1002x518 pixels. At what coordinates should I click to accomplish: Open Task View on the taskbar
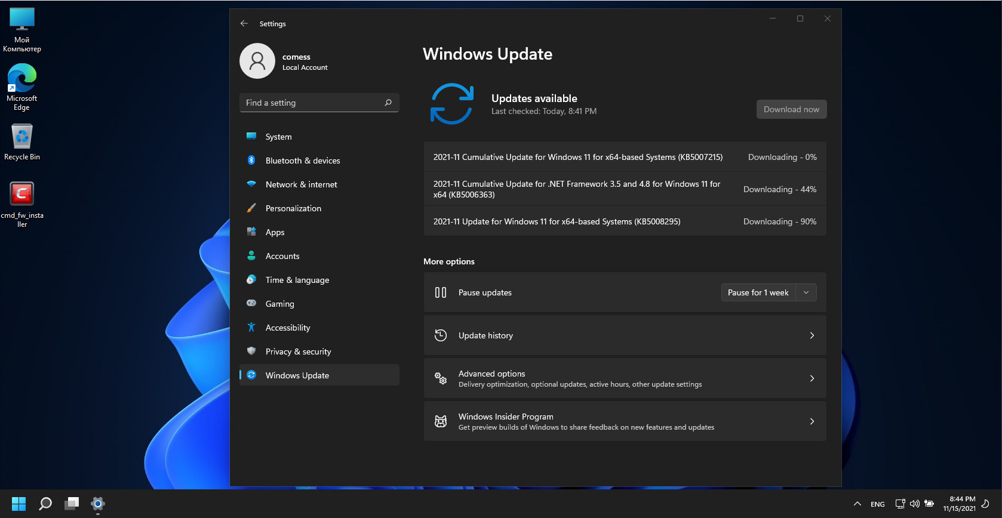[x=72, y=504]
